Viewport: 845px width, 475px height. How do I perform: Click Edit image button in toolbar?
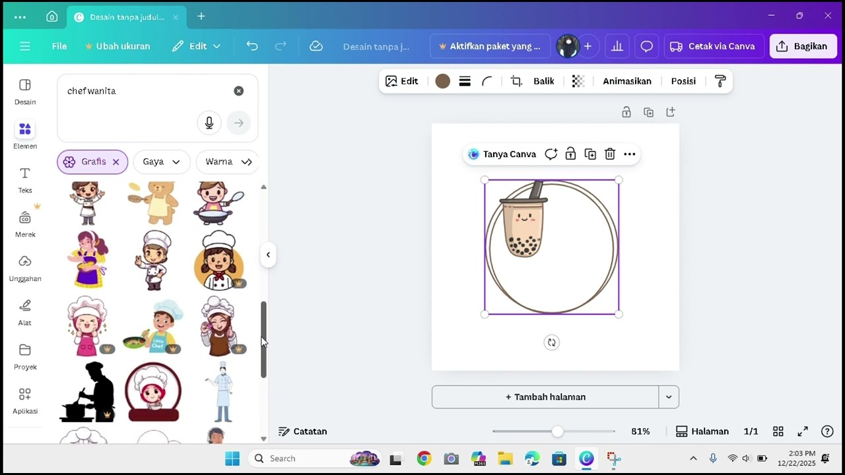(402, 81)
